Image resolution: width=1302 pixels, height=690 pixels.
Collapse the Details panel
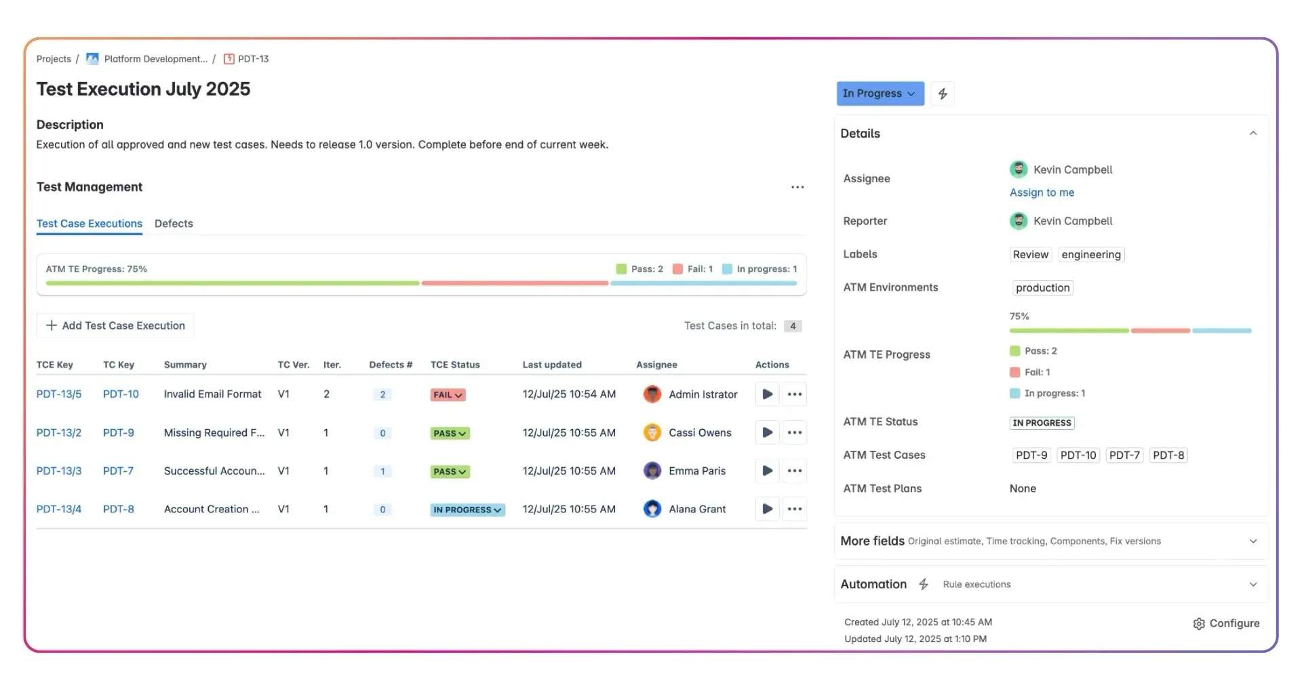1253,134
